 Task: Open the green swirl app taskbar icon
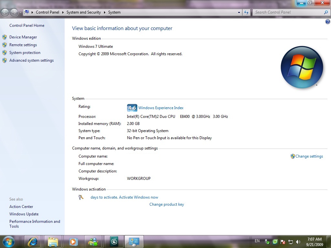(114, 242)
